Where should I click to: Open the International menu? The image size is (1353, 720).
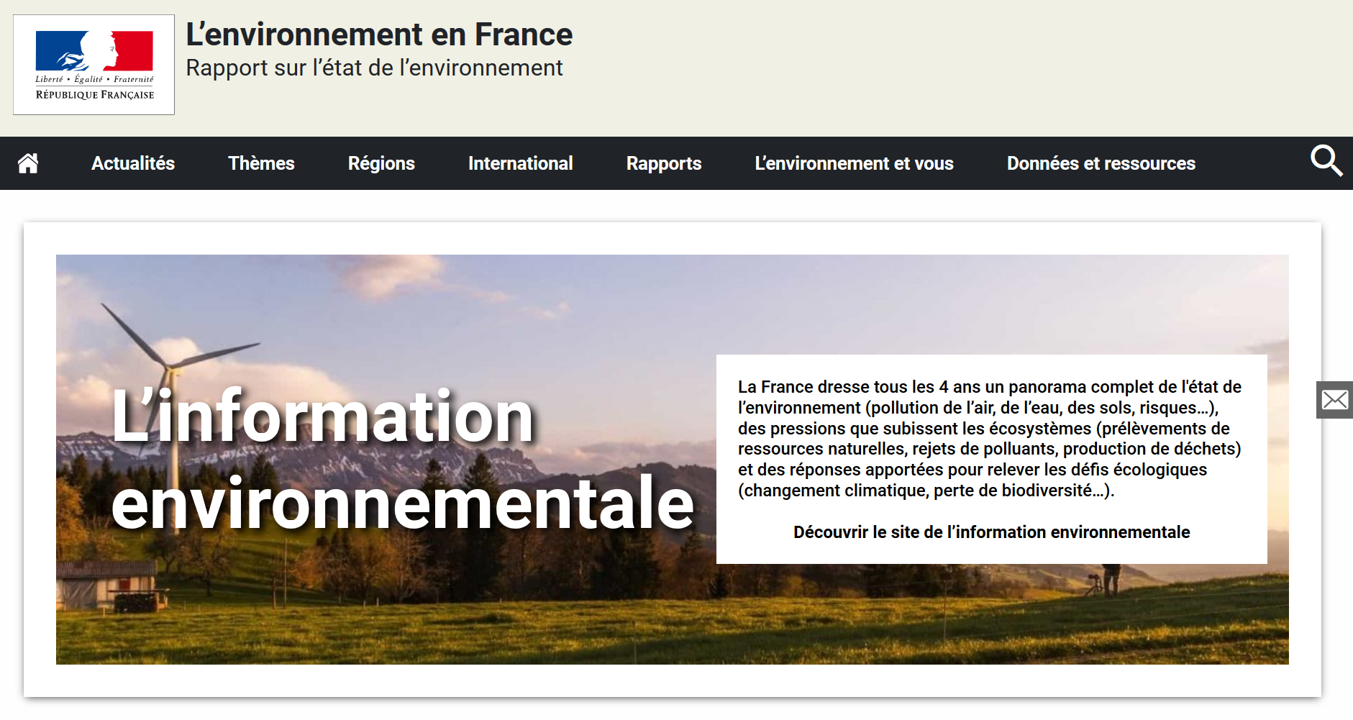point(520,163)
